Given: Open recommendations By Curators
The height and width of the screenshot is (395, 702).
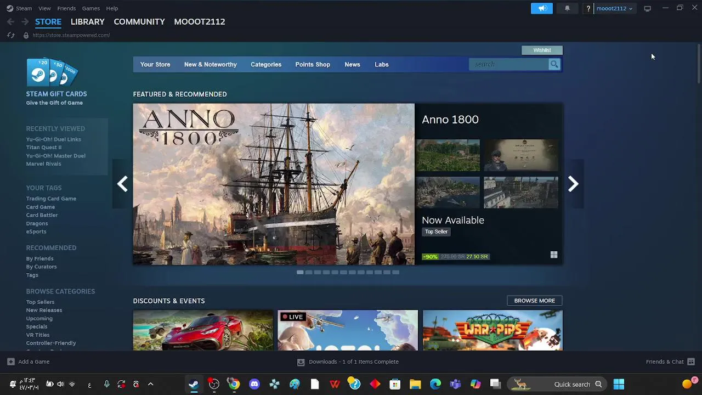Looking at the screenshot, I should (x=41, y=267).
